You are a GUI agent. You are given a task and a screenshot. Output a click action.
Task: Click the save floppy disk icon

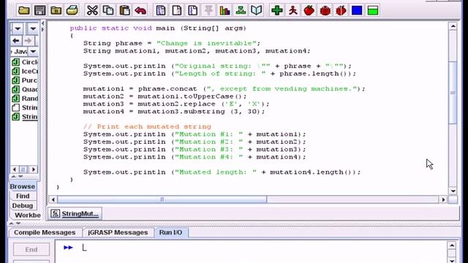(x=39, y=10)
